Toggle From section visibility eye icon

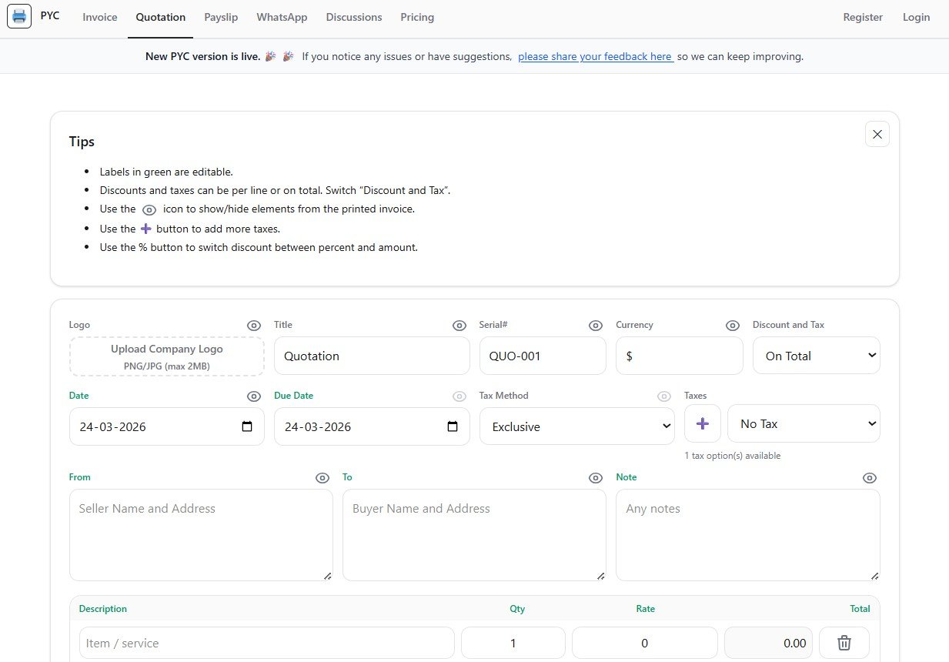(322, 478)
